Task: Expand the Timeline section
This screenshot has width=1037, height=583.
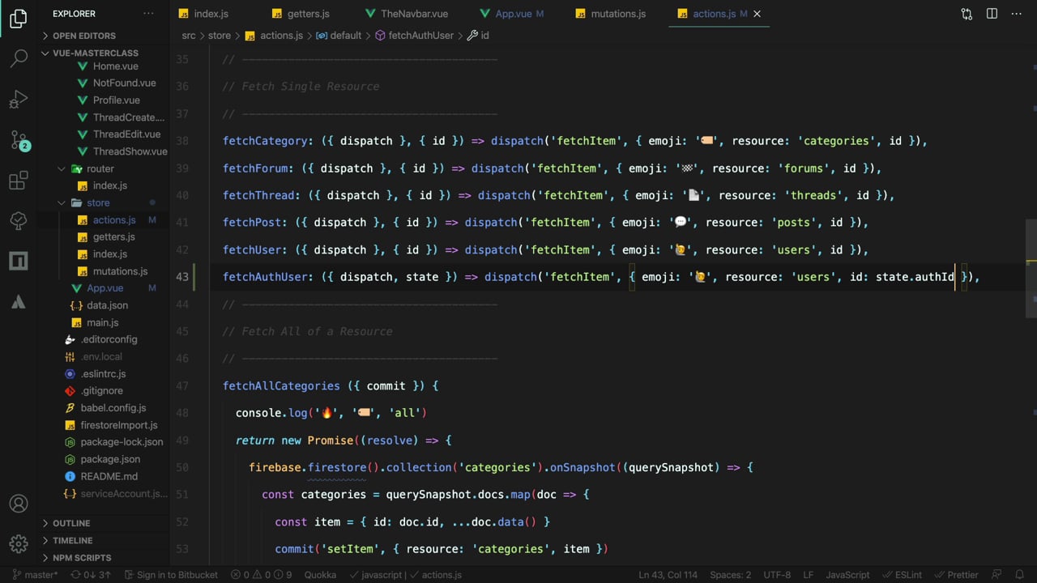Action: coord(73,540)
